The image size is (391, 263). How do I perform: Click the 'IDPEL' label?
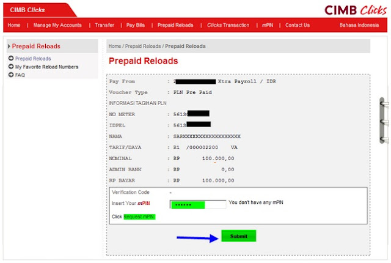click(117, 125)
